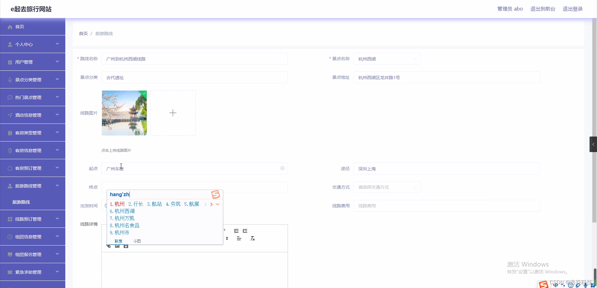
Task: Insert a video in the route details editor
Action: point(126,246)
